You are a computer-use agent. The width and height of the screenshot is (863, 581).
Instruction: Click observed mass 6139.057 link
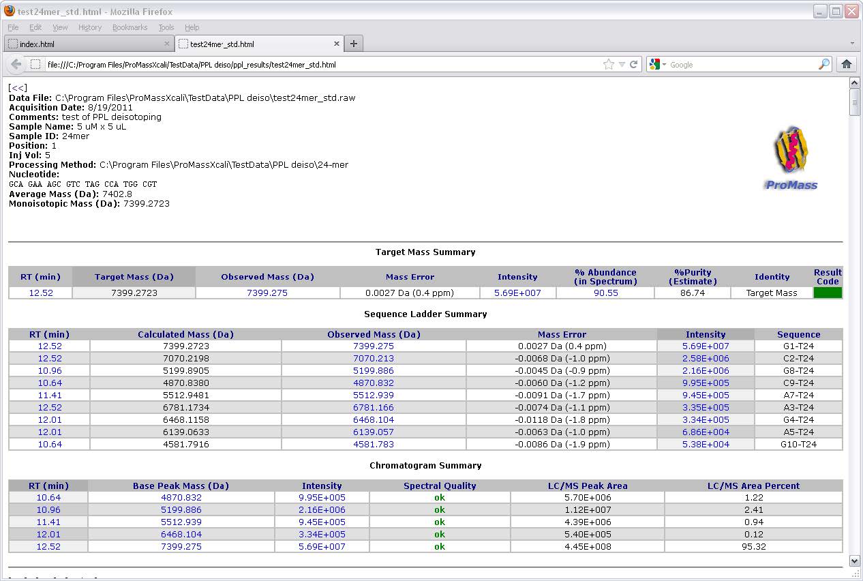(374, 432)
